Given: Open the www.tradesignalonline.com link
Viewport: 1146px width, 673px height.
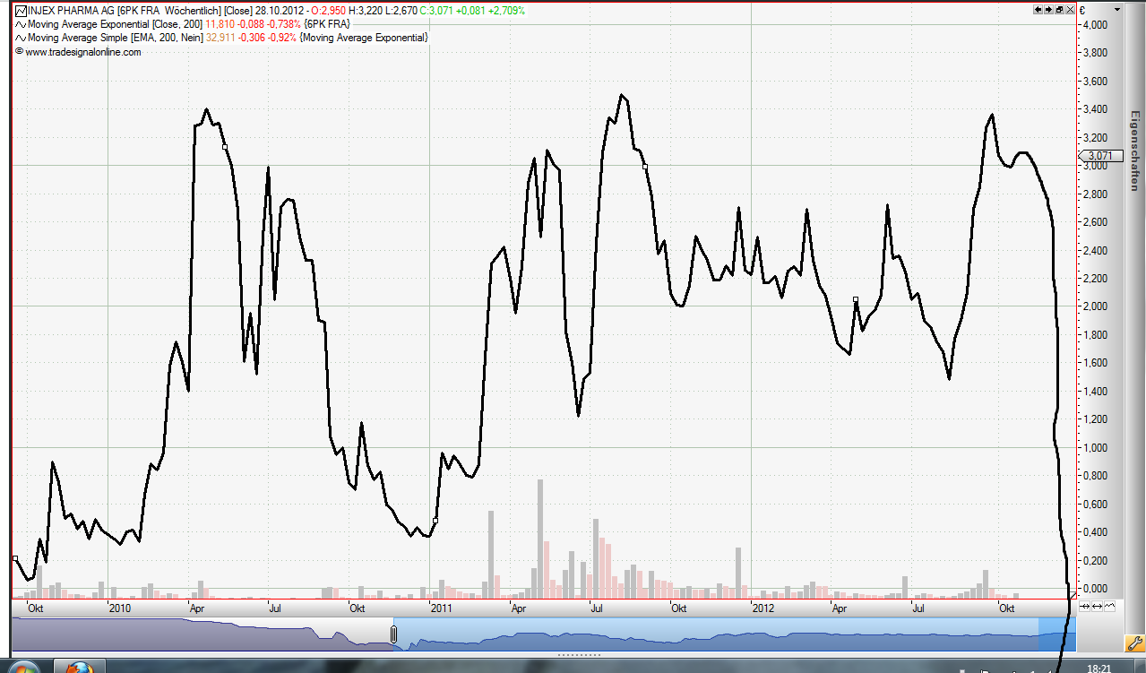Looking at the screenshot, I should [82, 52].
